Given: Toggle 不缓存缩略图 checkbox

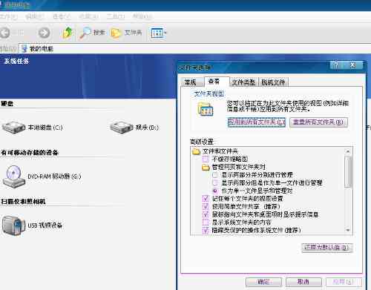Looking at the screenshot, I should pyautogui.click(x=206, y=159).
